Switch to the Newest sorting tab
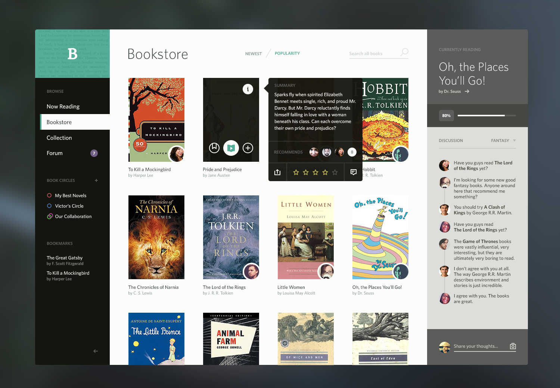This screenshot has height=388, width=560. [253, 54]
